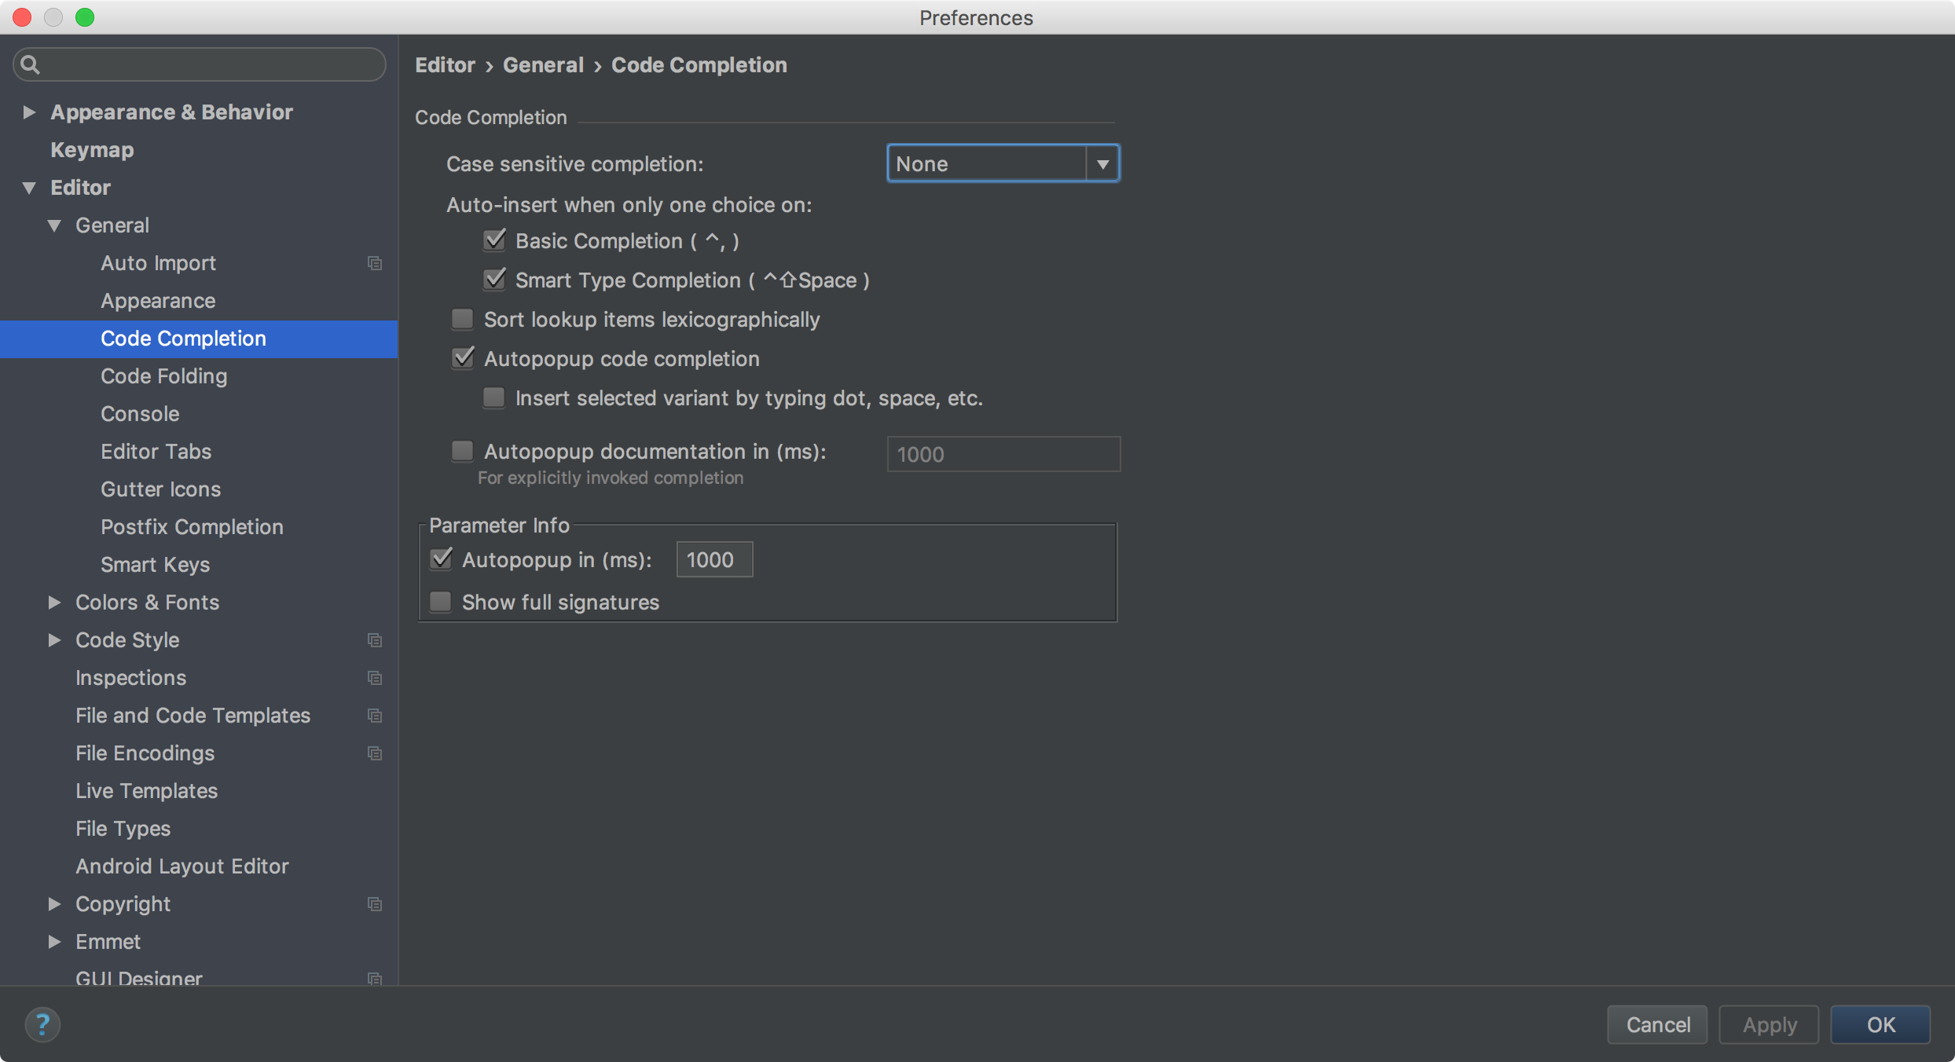This screenshot has width=1955, height=1062.
Task: Toggle Show full signatures checkbox
Action: click(441, 602)
